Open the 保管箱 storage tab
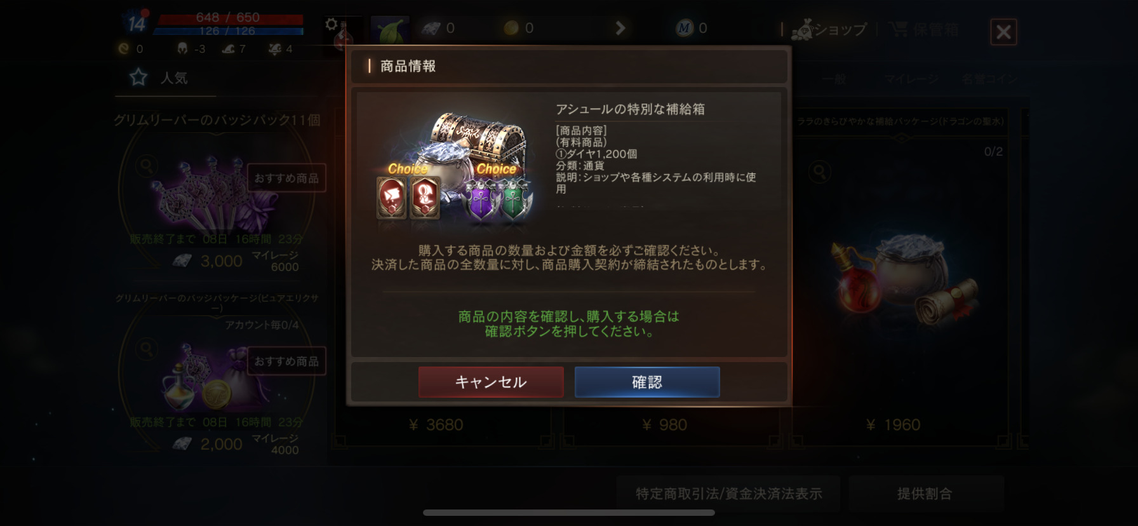Viewport: 1138px width, 526px height. [925, 29]
